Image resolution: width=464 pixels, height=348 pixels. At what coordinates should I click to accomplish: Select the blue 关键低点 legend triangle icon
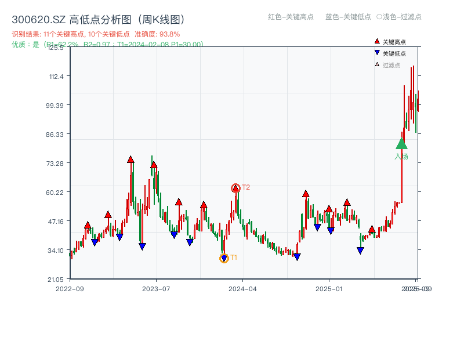coord(377,52)
